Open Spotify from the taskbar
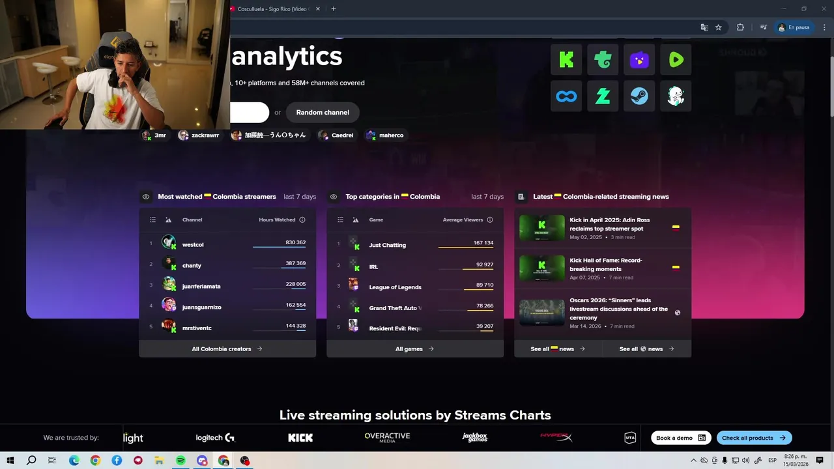This screenshot has width=834, height=469. (x=180, y=461)
